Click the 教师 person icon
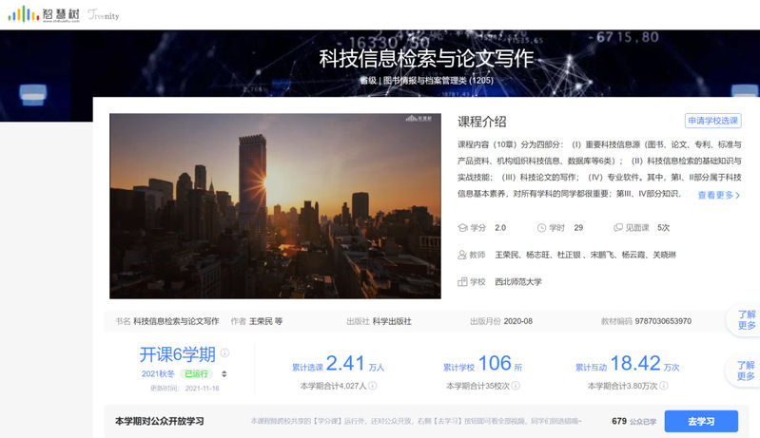This screenshot has width=760, height=438. pos(463,255)
